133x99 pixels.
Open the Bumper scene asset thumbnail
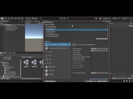[26, 62]
